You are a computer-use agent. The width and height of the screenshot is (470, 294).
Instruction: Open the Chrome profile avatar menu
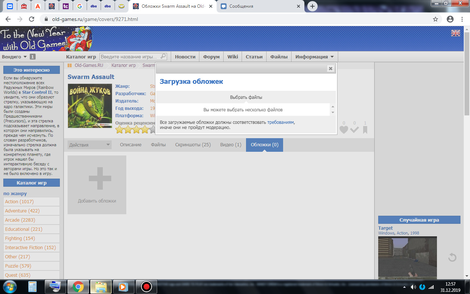tap(450, 19)
